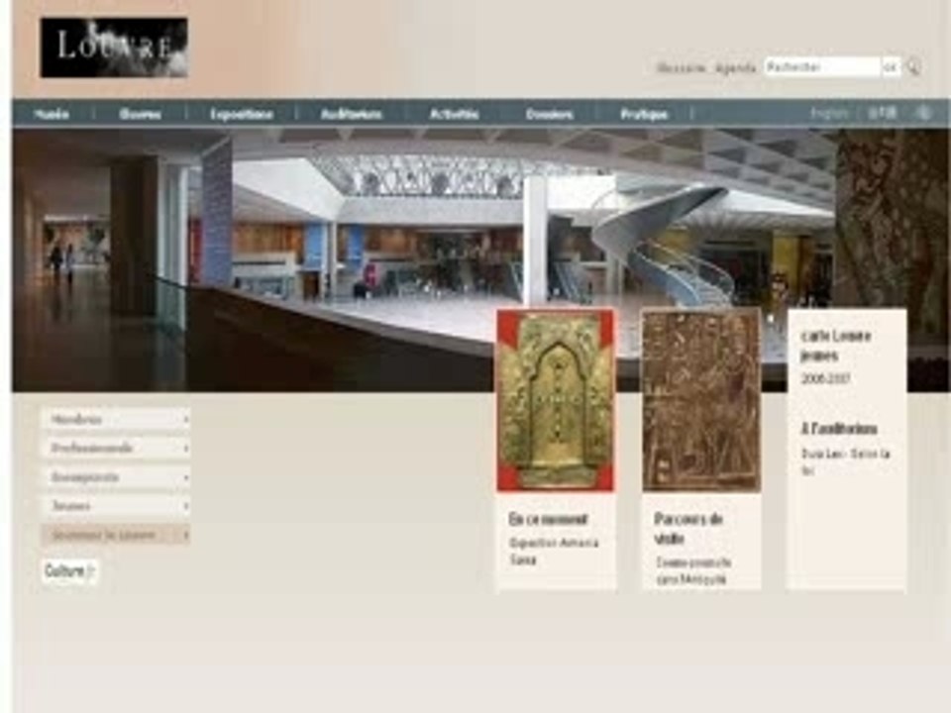Expand the Membres sidebar item
The height and width of the screenshot is (713, 951).
click(x=115, y=419)
